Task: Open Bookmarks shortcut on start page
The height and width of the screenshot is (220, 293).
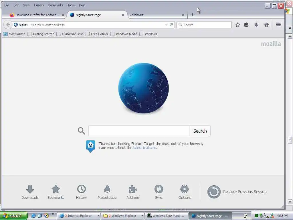Action: coord(56,192)
